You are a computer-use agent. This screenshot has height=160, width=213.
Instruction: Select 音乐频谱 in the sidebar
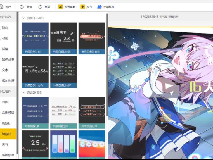click(x=8, y=113)
